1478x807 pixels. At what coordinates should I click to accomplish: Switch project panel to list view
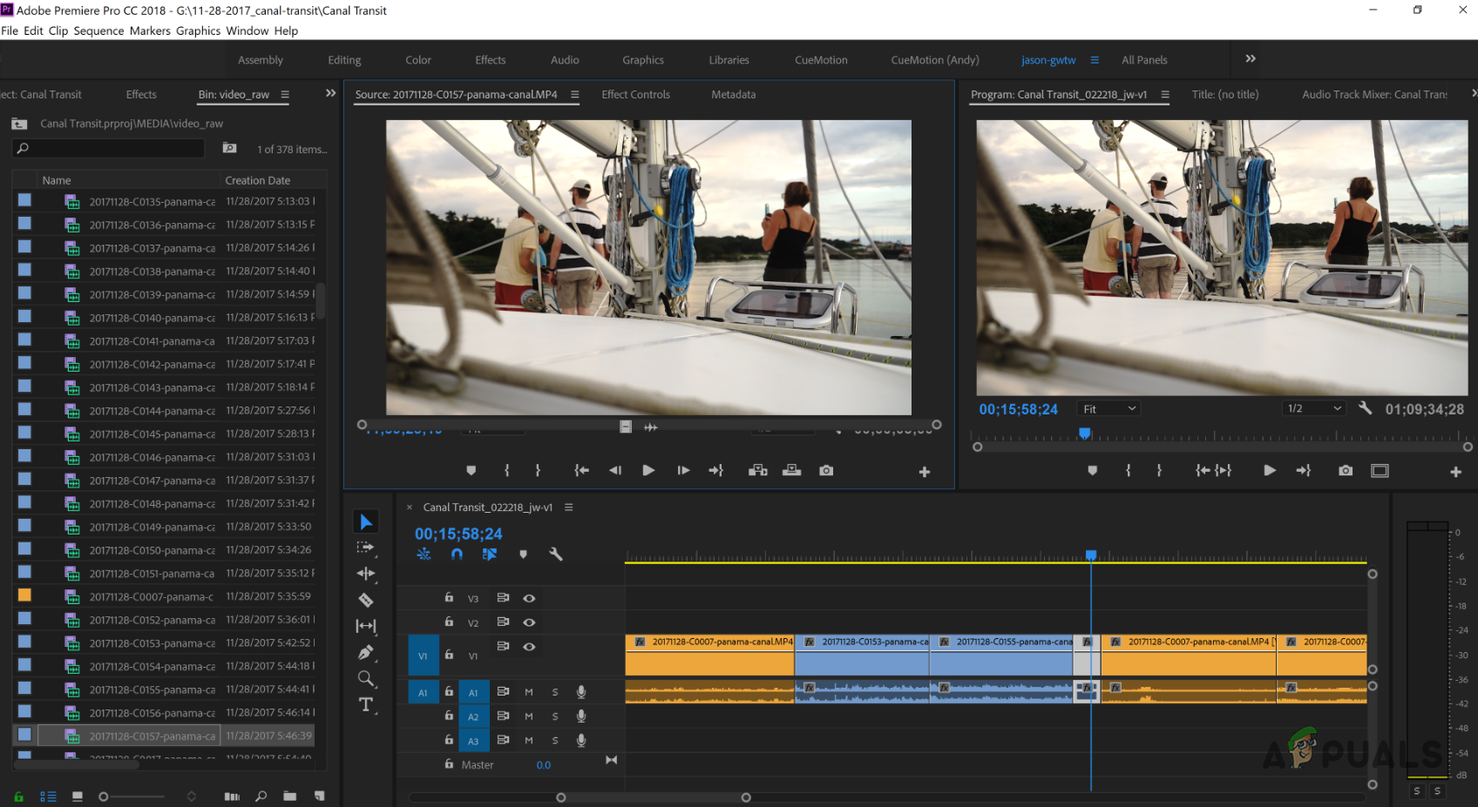tap(48, 796)
